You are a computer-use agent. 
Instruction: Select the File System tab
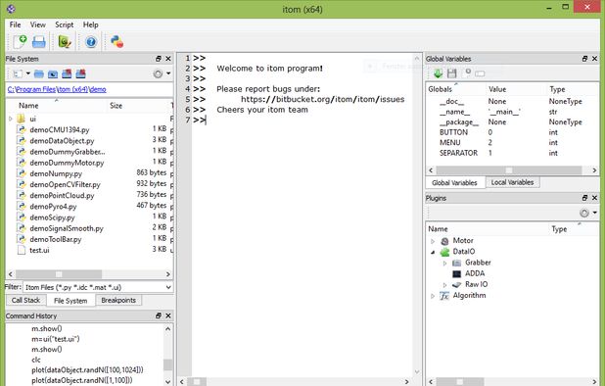[70, 301]
